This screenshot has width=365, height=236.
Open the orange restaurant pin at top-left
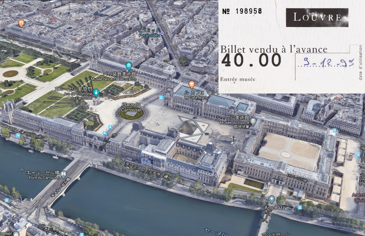click(21, 23)
